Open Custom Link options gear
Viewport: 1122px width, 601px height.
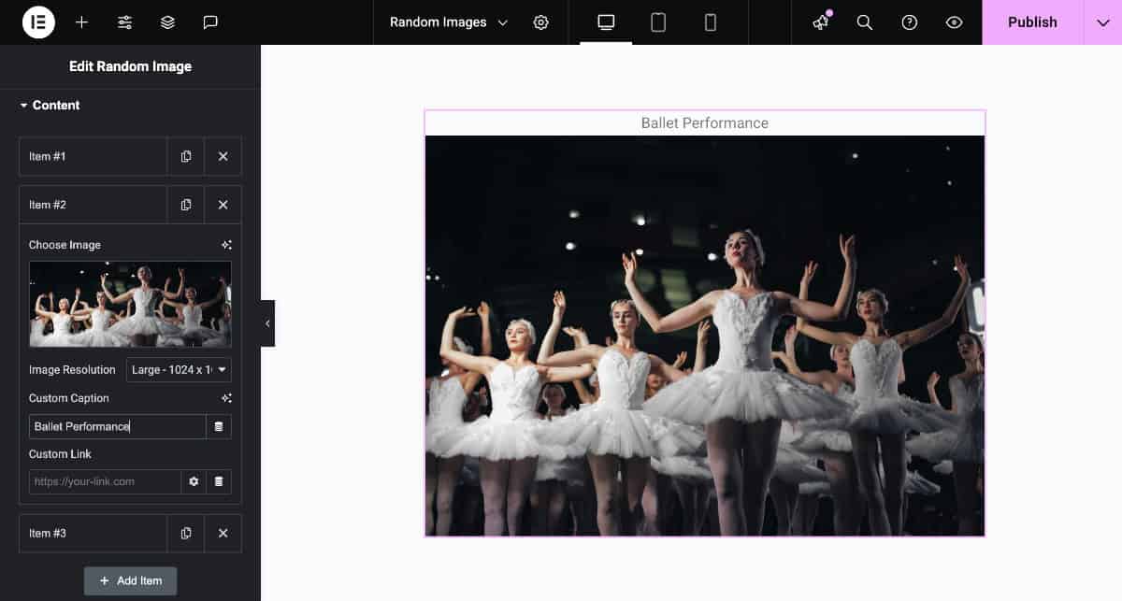pyautogui.click(x=194, y=481)
